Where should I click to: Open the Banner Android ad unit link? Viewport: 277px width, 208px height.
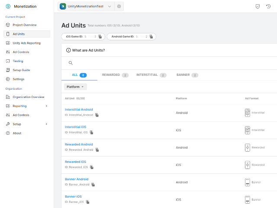77,179
